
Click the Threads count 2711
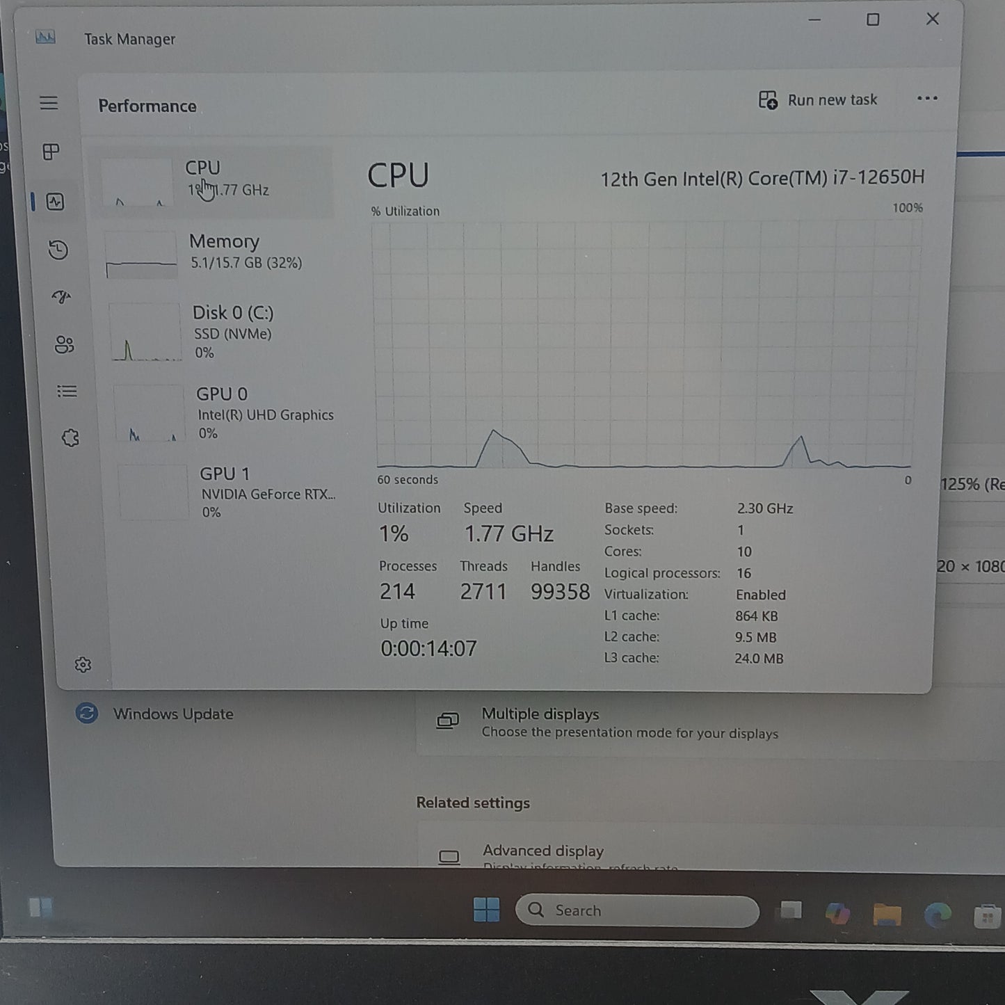pos(483,591)
